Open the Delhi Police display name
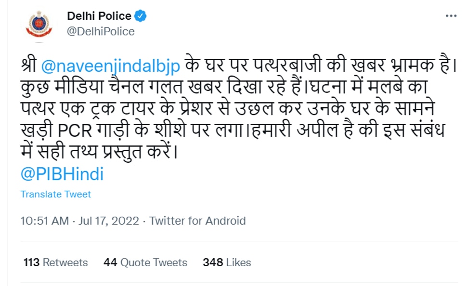The width and height of the screenshot is (467, 286). click(x=99, y=16)
